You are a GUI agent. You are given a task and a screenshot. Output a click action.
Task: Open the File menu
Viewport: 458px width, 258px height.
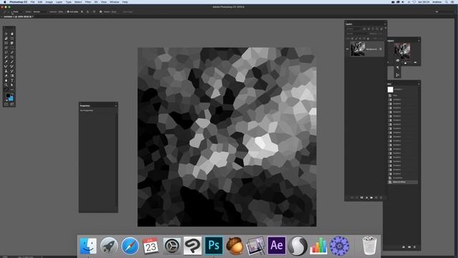[x=32, y=1]
